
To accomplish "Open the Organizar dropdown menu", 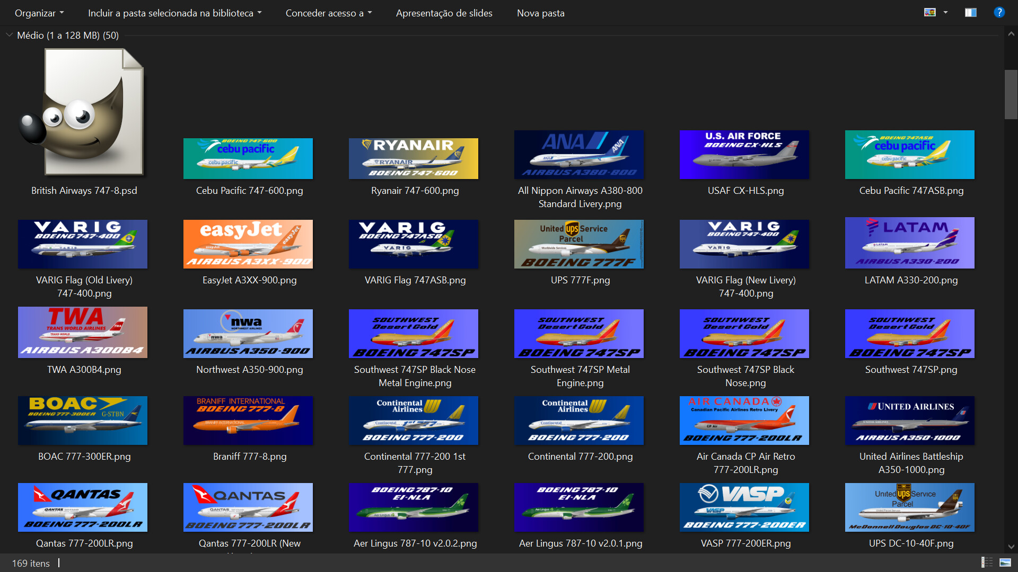I will pos(39,13).
